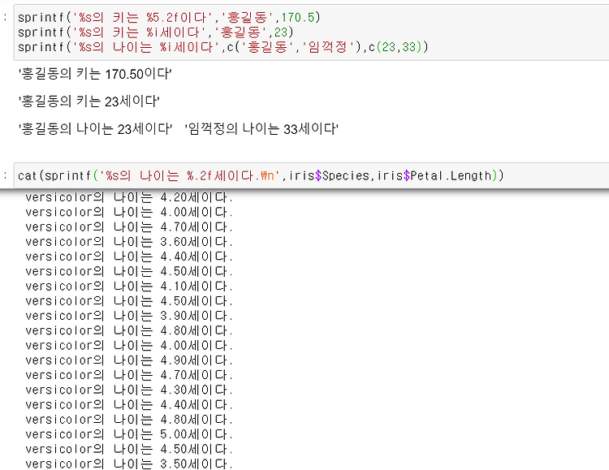Click output '홍길동의 키는 23세이다'
Image resolution: width=609 pixels, height=470 pixels.
coord(89,101)
